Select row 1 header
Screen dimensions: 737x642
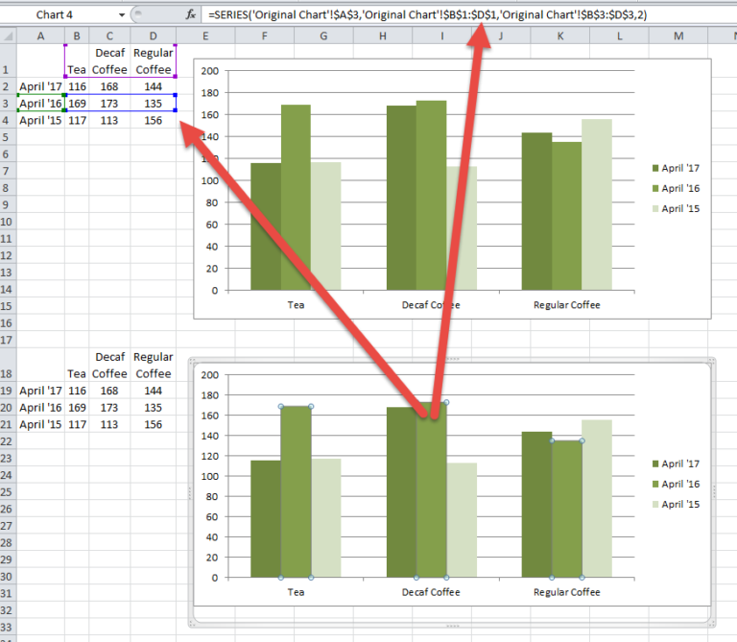coord(8,61)
